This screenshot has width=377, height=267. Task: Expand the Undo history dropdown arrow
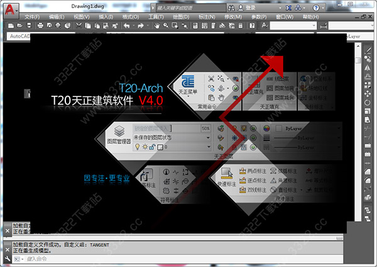133,26
